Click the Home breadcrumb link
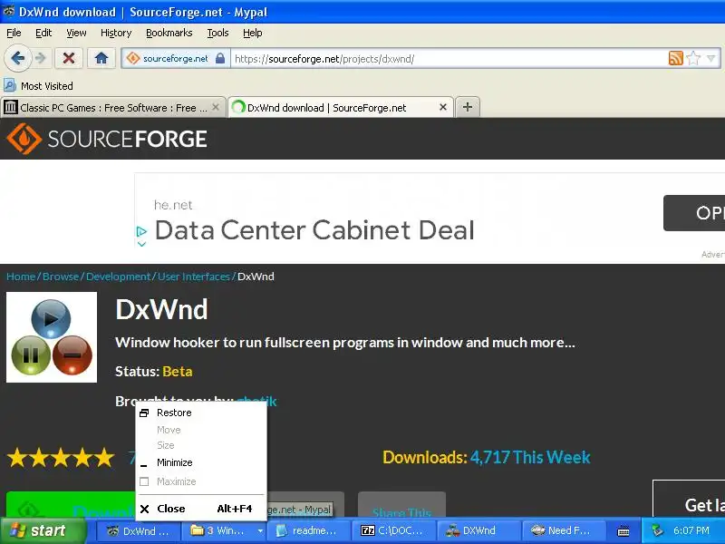 coord(21,277)
